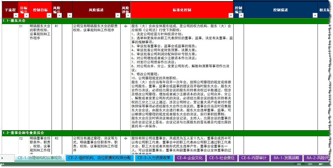Image resolution: width=333 pixels, height=168 pixels.
Task: Open the 风险评级 column filter dropdown
Action: [x=128, y=15]
